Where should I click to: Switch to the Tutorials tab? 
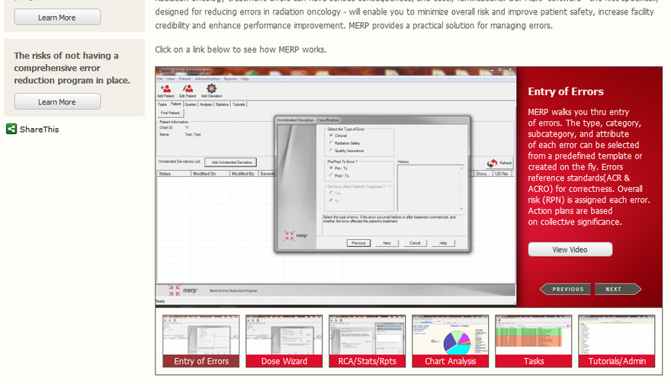click(239, 104)
